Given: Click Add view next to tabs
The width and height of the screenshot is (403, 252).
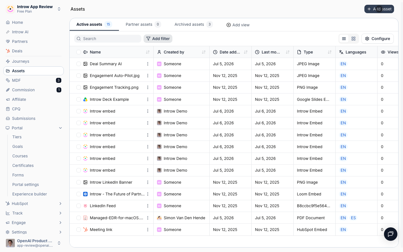Looking at the screenshot, I should 238,25.
